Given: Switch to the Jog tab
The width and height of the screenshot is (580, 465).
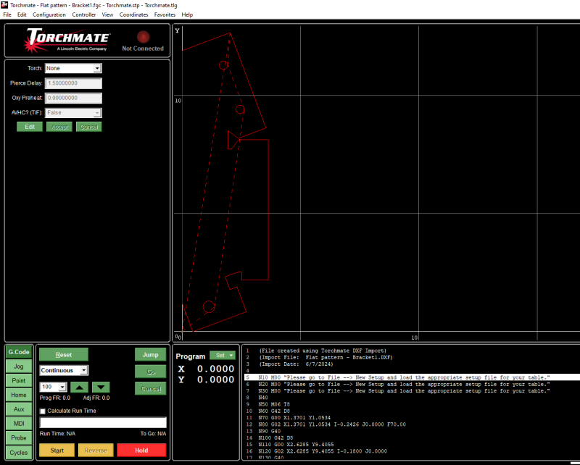Looking at the screenshot, I should (x=18, y=366).
